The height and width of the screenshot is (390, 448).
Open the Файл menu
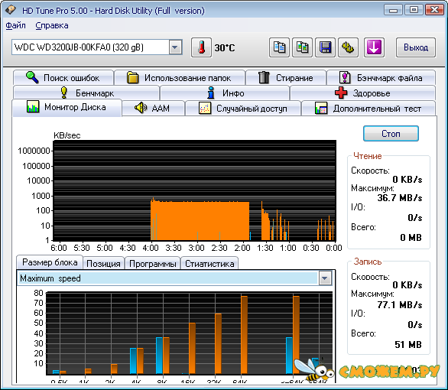click(16, 26)
